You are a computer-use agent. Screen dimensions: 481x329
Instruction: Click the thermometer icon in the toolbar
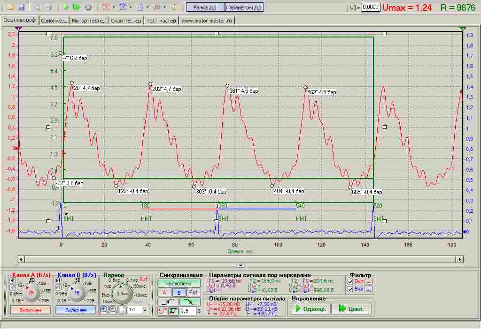tap(174, 7)
